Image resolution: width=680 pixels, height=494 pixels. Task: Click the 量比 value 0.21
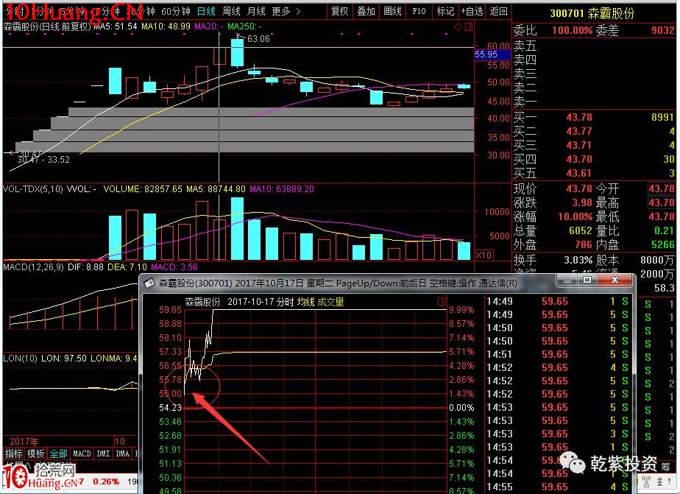coord(665,230)
